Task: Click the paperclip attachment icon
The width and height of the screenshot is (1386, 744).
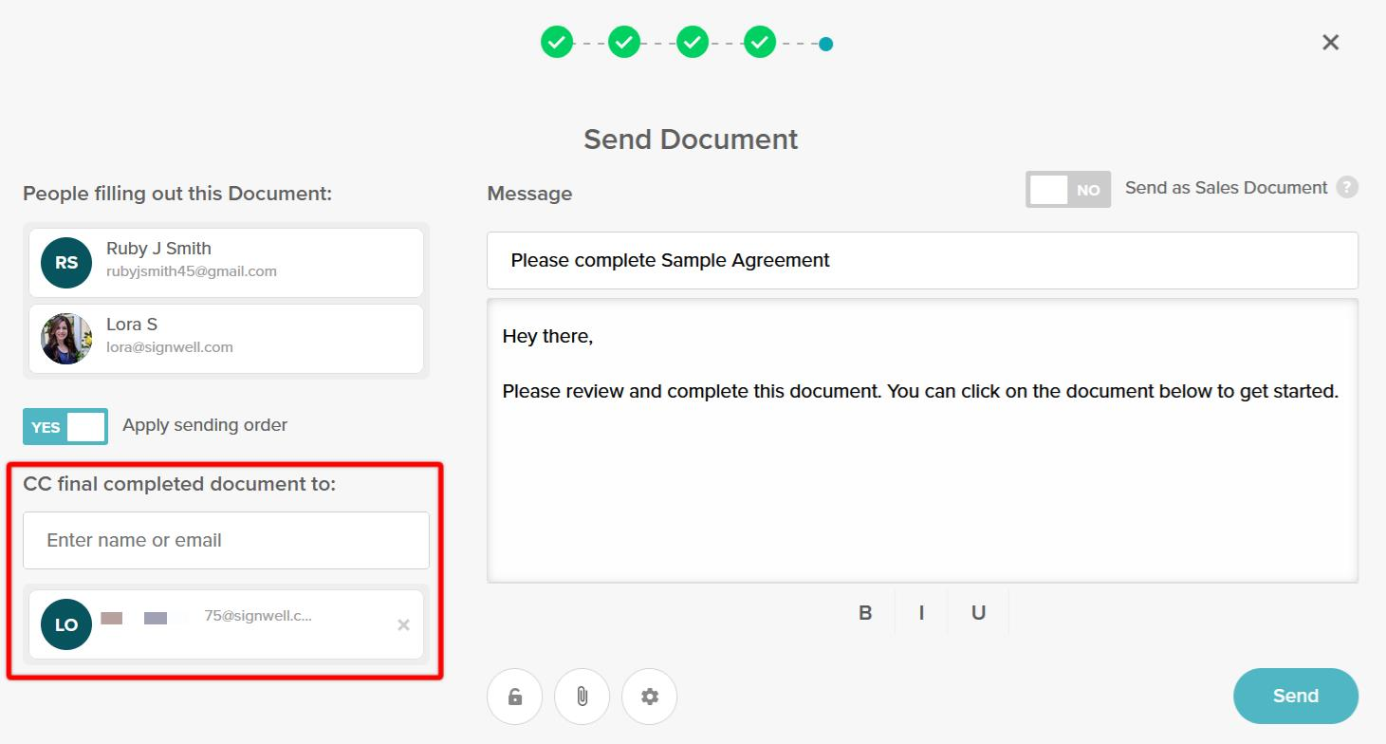Action: coord(582,697)
